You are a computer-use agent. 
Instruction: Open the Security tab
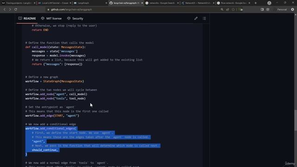75,19
